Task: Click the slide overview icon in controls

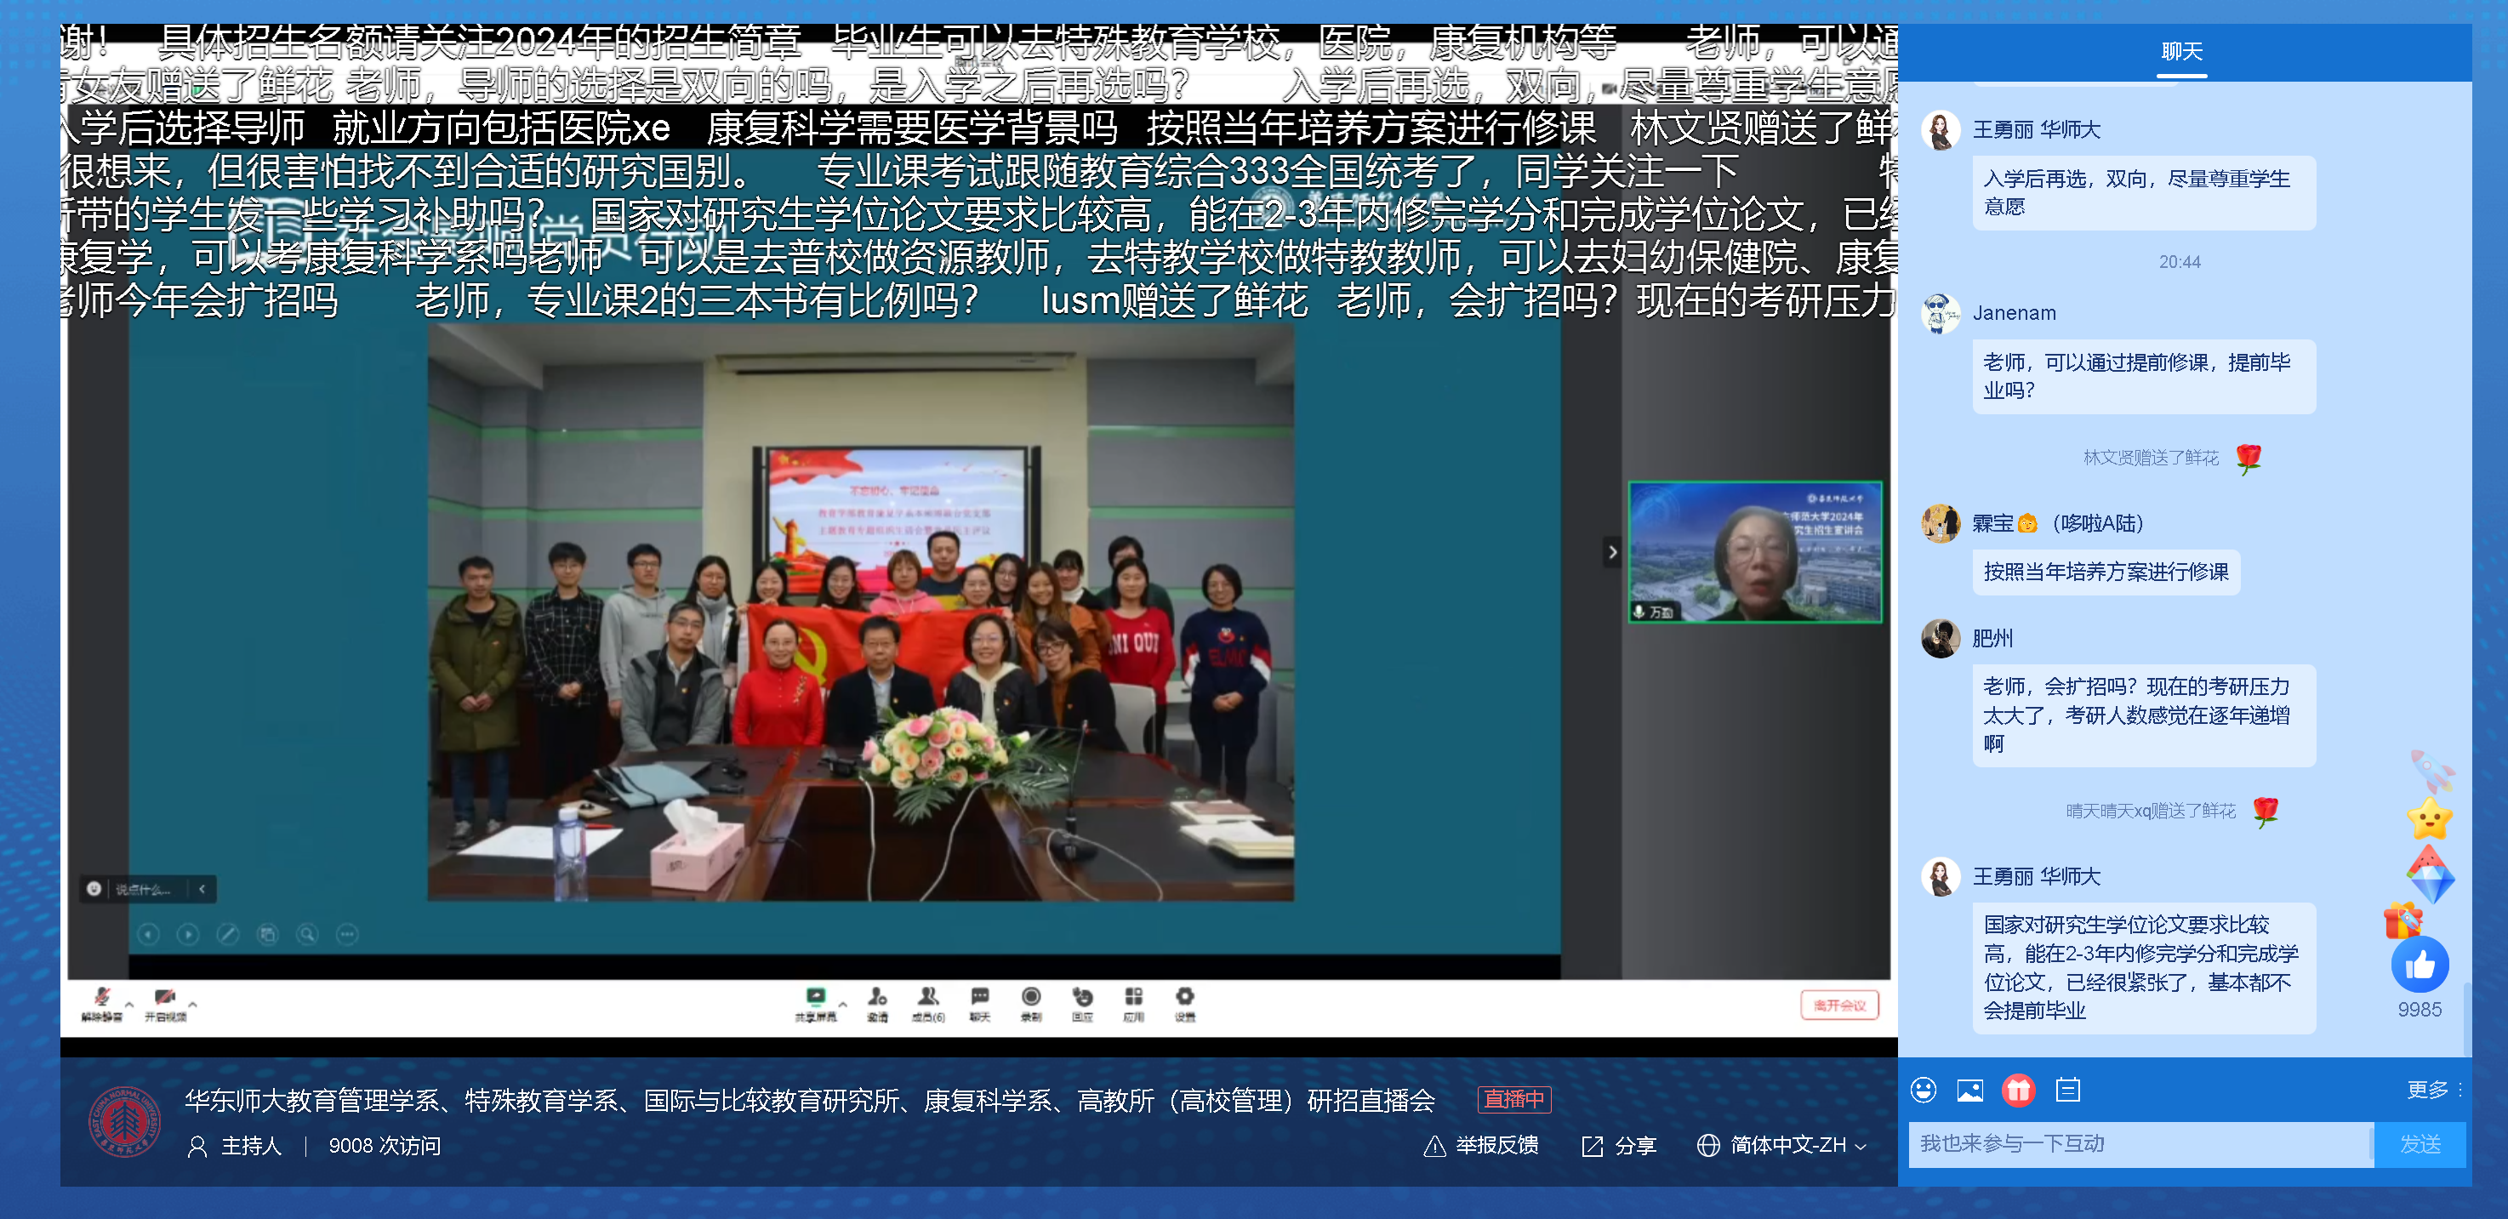Action: [268, 935]
